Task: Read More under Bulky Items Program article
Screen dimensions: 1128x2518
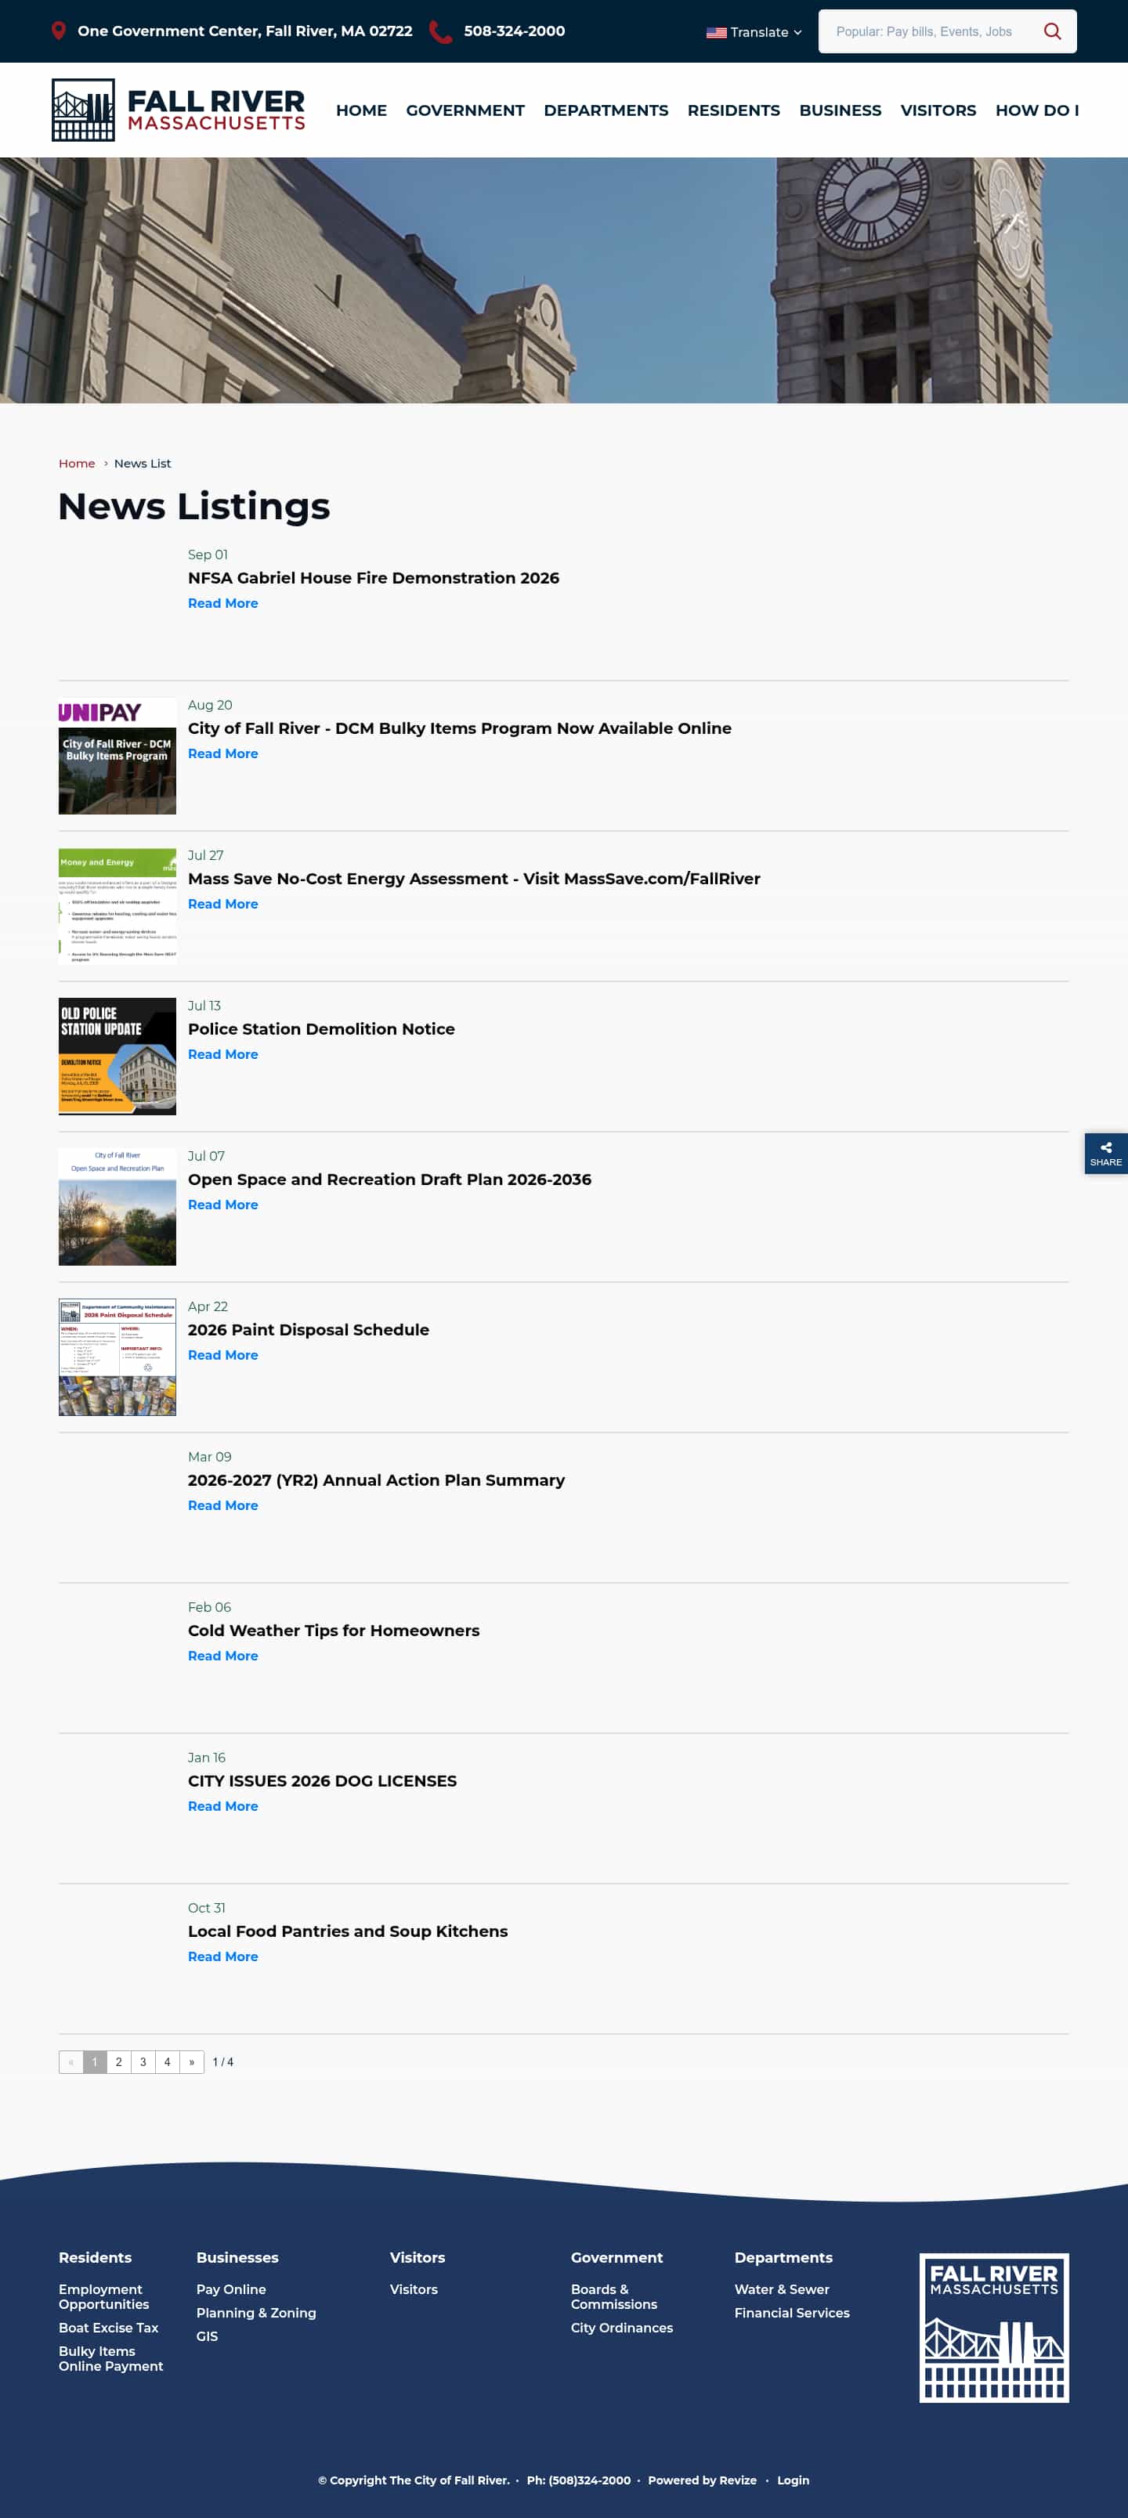Action: (x=223, y=753)
